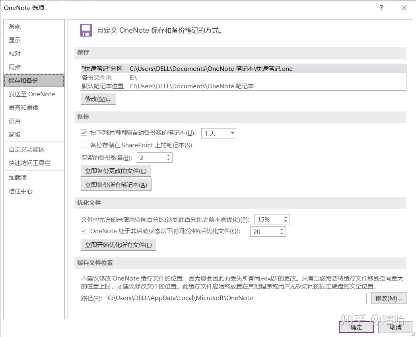Viewport: 416px width, 337px height.
Task: Click 立即开始优化所有文件(F) button
Action: pos(119,245)
